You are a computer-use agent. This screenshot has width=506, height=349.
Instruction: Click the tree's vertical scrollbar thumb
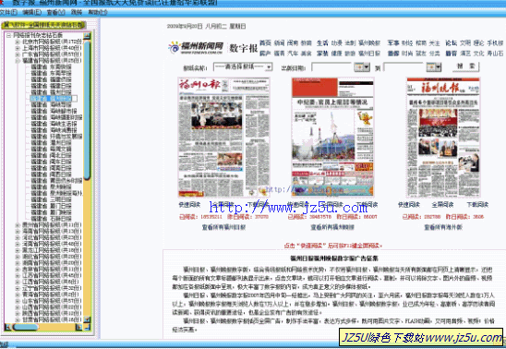pos(87,109)
